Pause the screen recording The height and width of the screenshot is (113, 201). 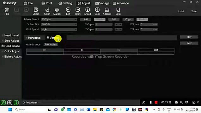(x=151, y=102)
